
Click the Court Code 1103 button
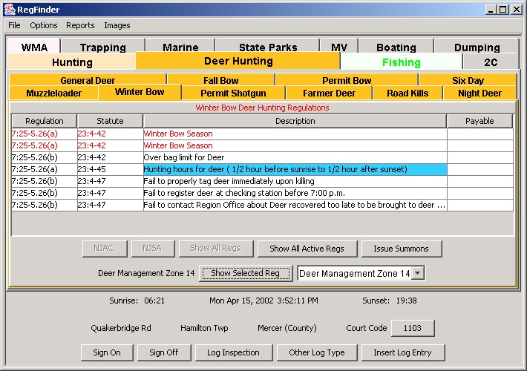coord(413,328)
